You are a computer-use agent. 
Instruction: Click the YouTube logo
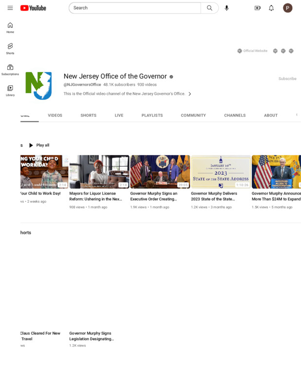[x=33, y=8]
